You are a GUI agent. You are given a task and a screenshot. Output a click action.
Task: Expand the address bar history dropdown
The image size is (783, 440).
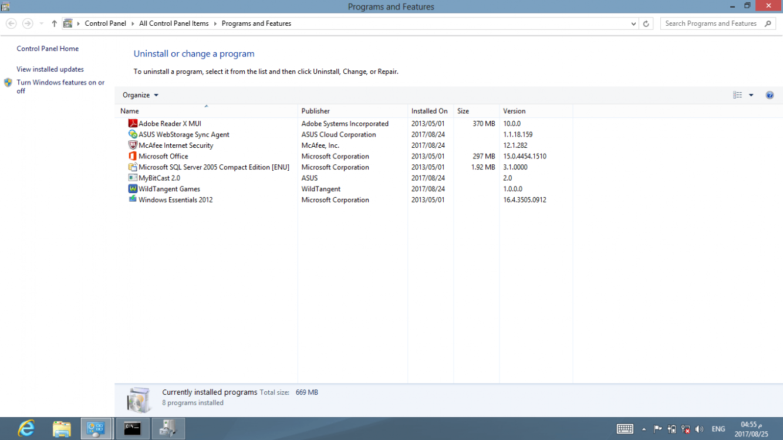[x=633, y=23]
